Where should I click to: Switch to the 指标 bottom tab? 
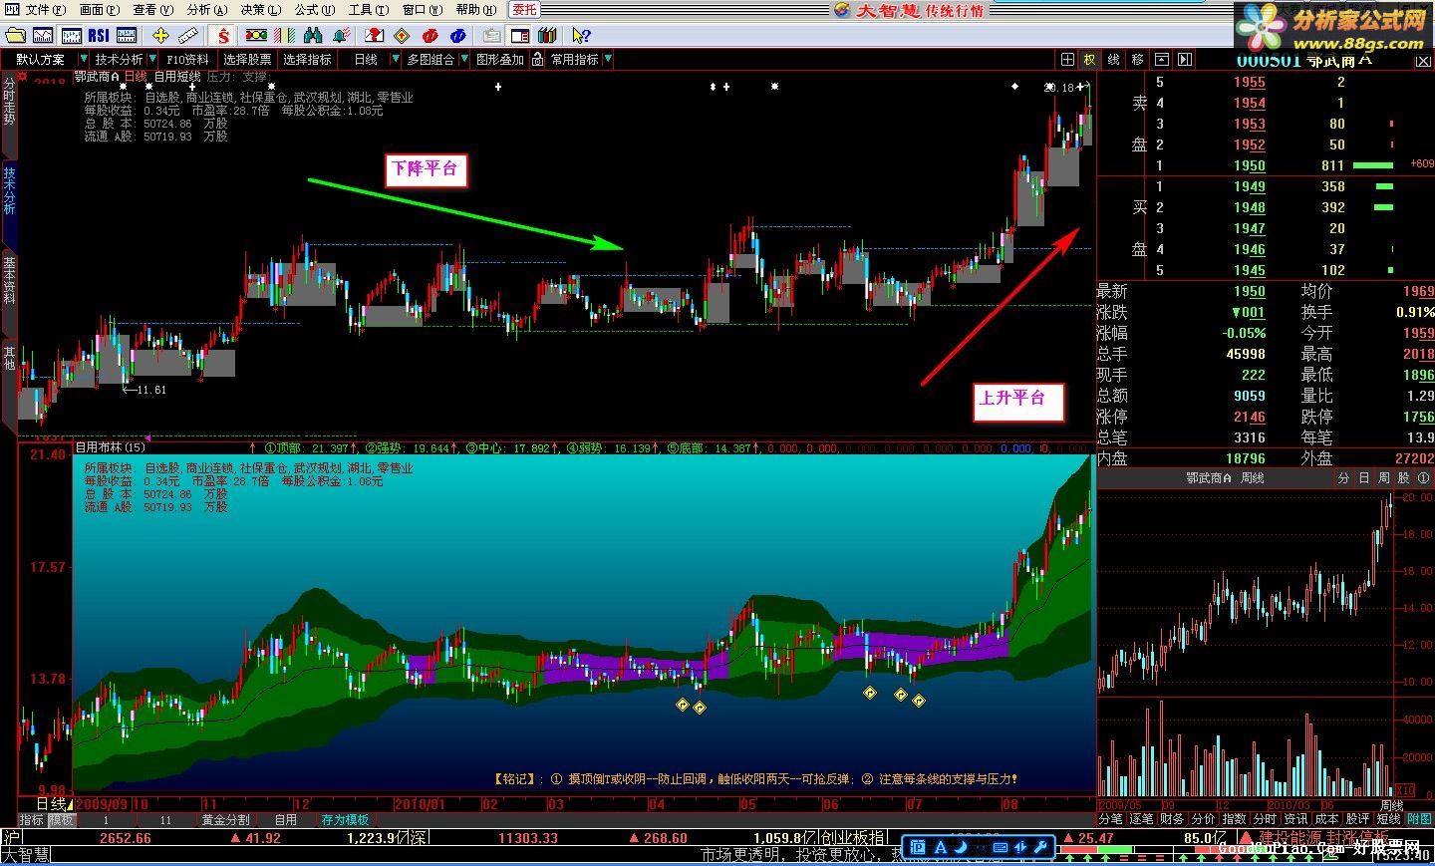tap(32, 820)
